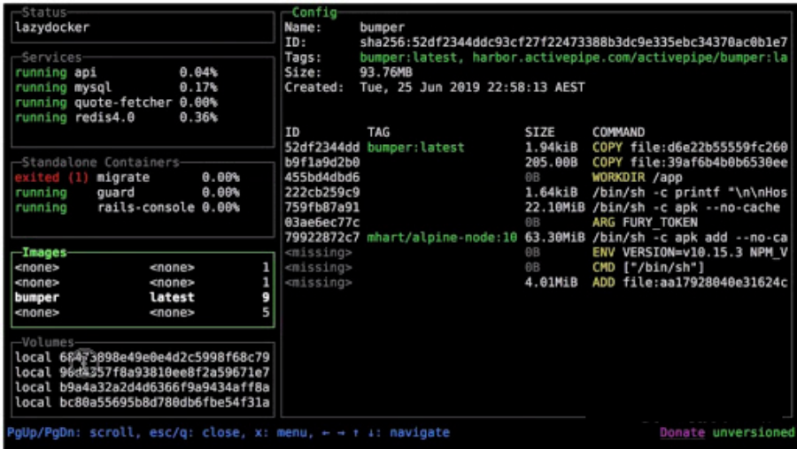797x449 pixels.
Task: Click layer ID 455bd4dbd6
Action: pyautogui.click(x=322, y=178)
